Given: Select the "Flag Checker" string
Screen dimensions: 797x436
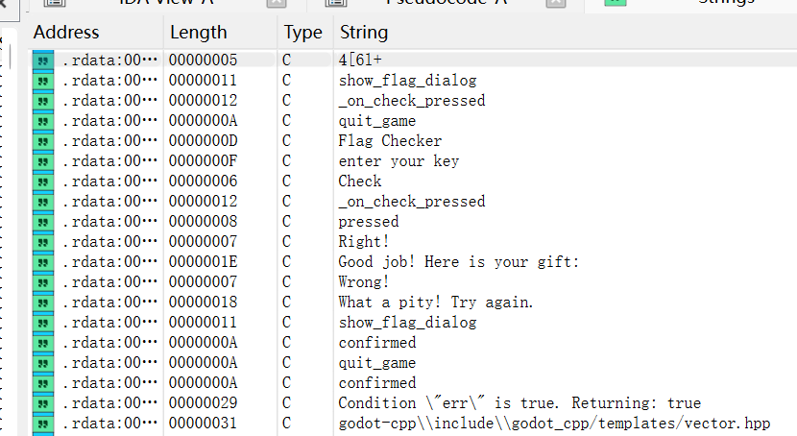Looking at the screenshot, I should tap(390, 141).
